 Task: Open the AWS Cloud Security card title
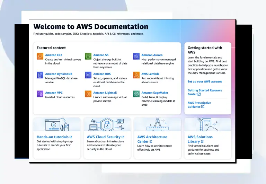(104, 137)
